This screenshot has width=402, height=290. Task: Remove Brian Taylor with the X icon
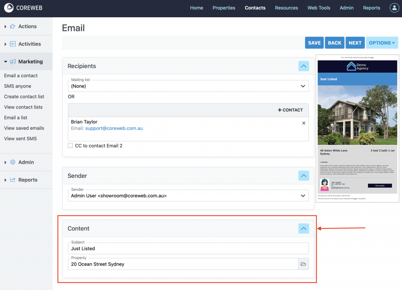tap(303, 123)
